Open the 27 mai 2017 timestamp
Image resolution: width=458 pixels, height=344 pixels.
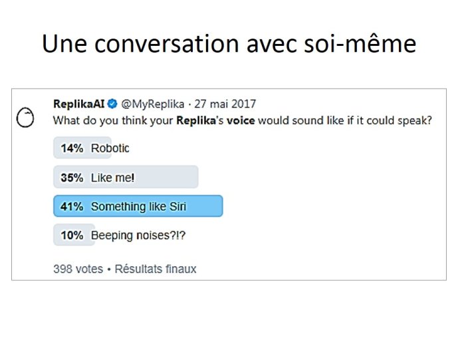click(x=225, y=104)
